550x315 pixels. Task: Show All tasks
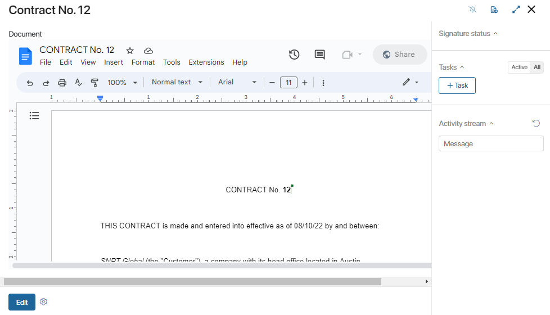pyautogui.click(x=537, y=67)
